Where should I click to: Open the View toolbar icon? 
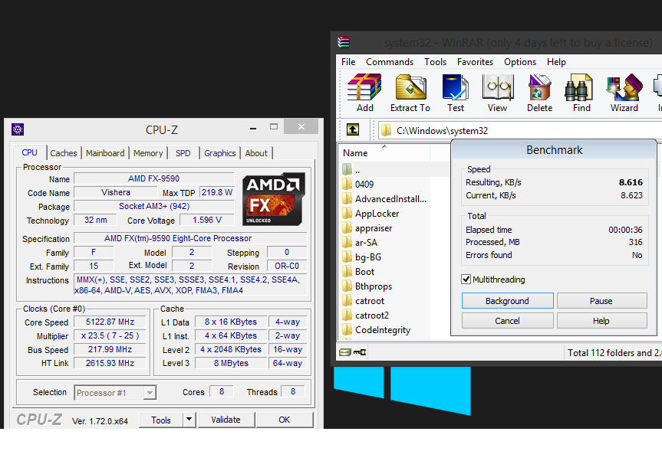point(497,87)
